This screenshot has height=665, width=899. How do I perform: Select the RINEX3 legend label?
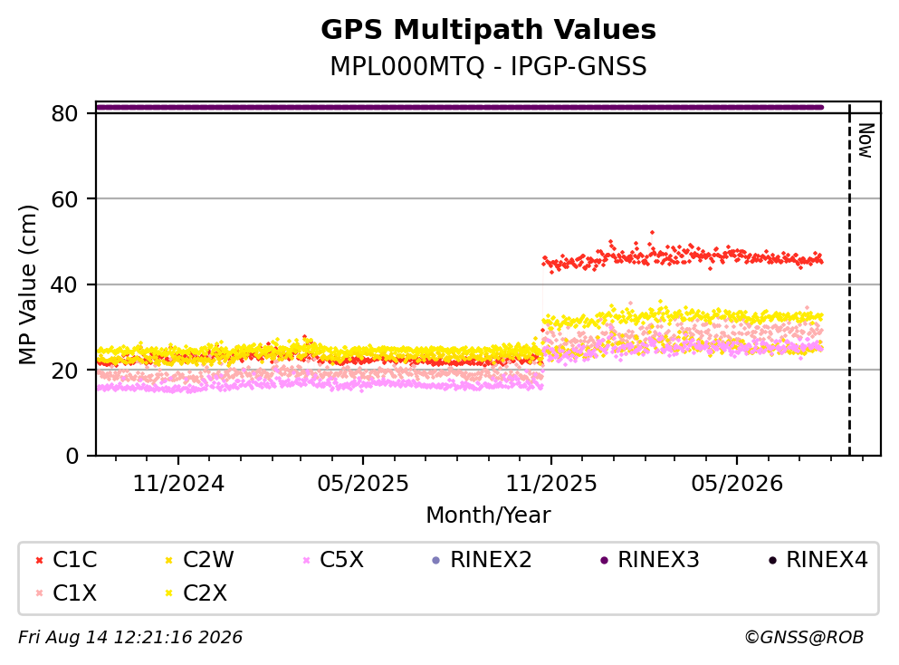point(658,560)
